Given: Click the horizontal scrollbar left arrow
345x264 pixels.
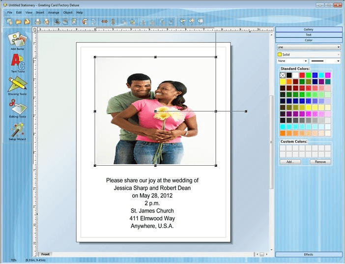Looking at the screenshot, I should [257, 254].
